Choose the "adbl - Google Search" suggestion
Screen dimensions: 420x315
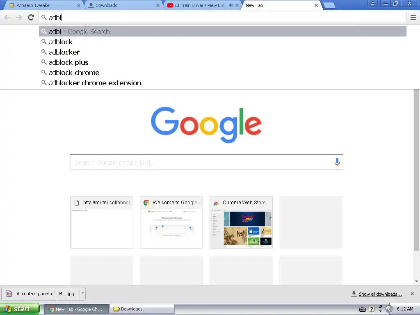[223, 31]
